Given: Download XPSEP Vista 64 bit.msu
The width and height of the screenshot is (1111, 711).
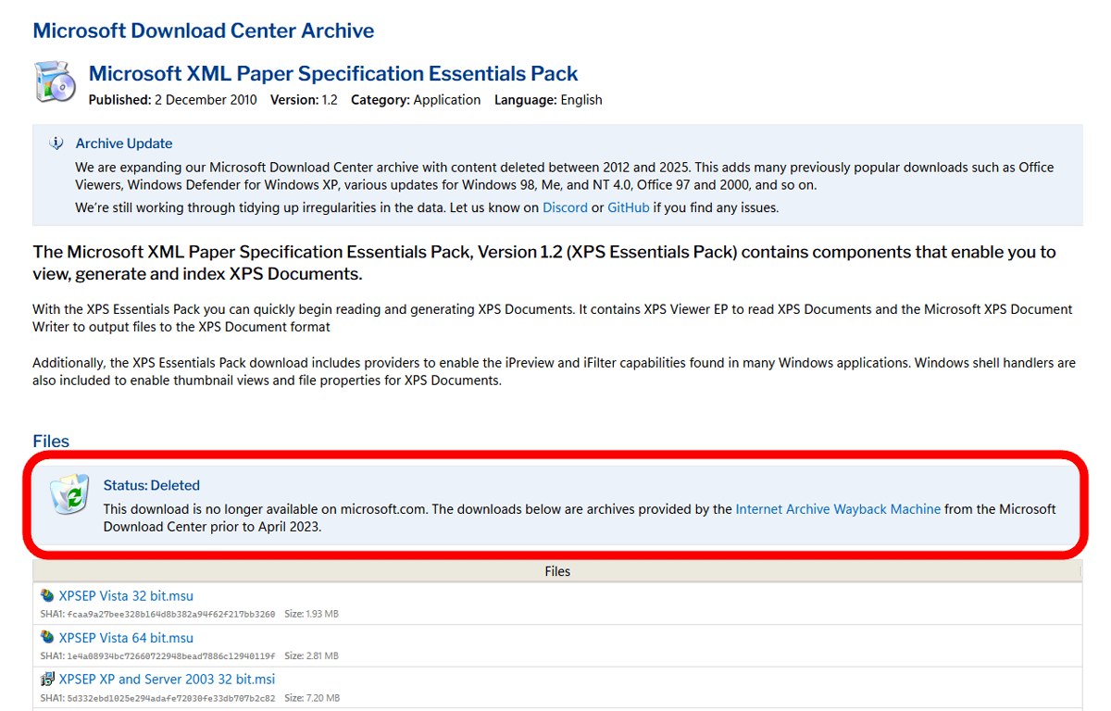Looking at the screenshot, I should coord(126,637).
